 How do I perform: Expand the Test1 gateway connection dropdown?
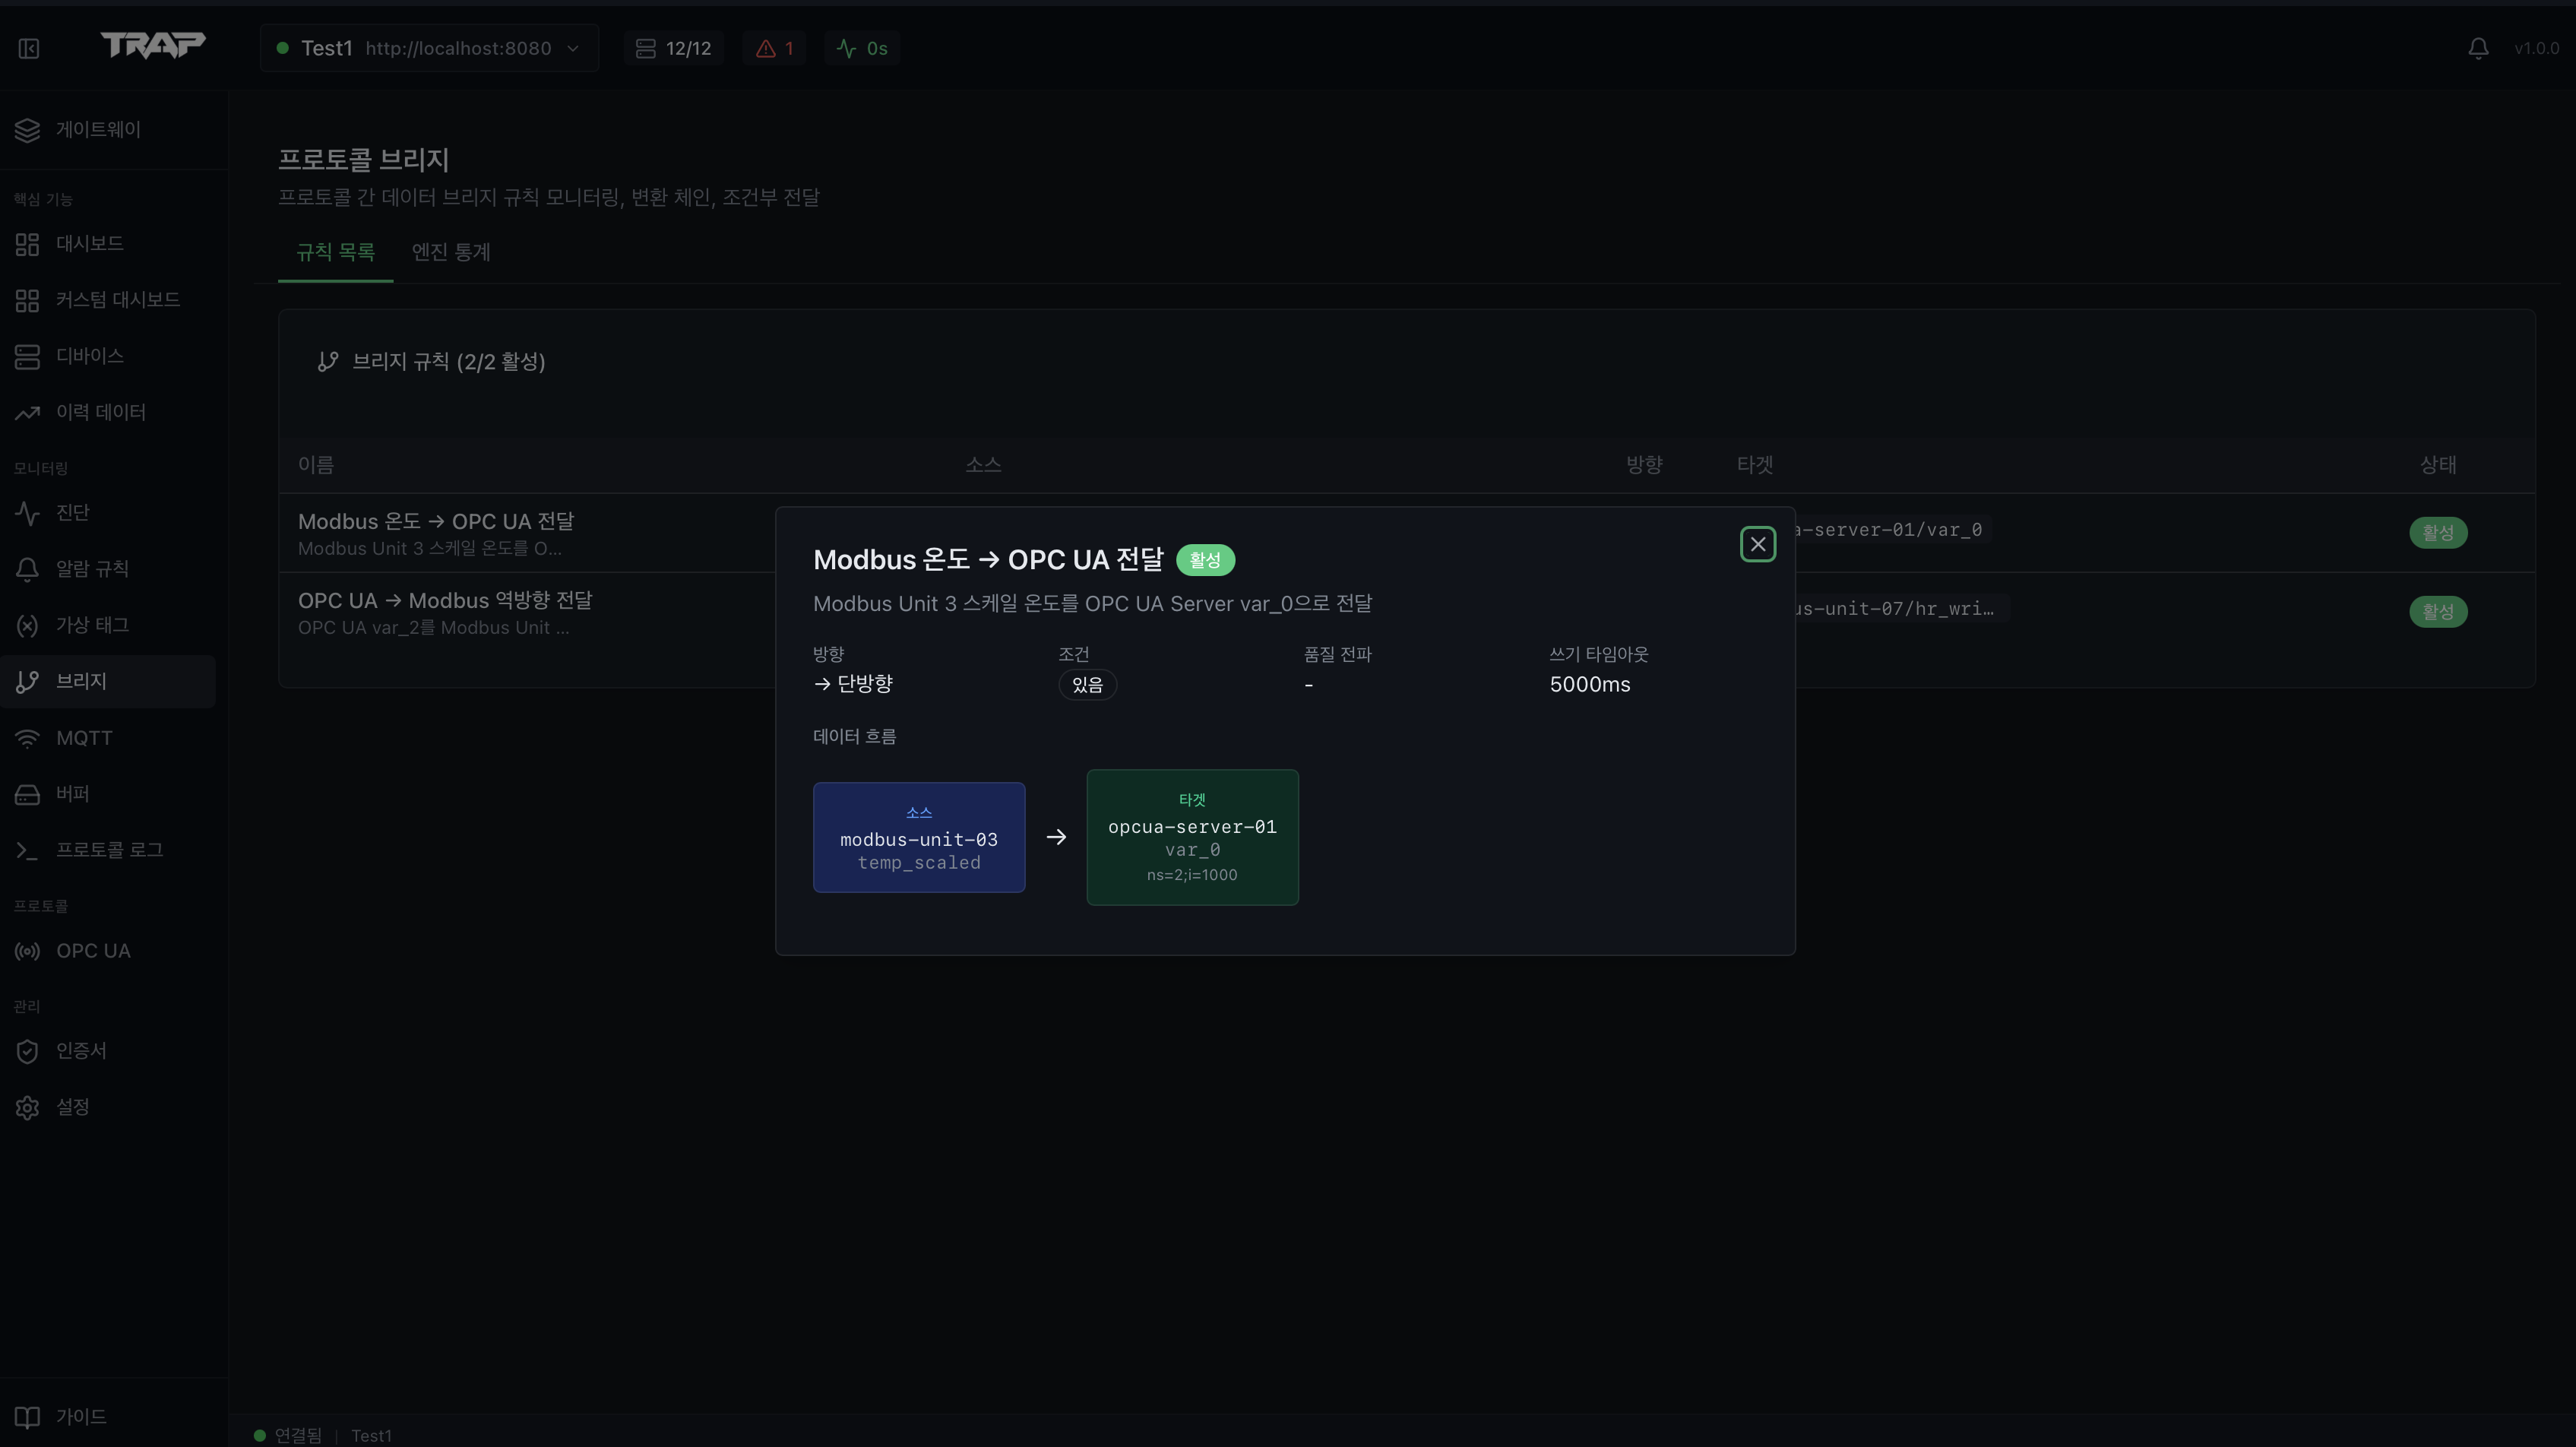429,48
